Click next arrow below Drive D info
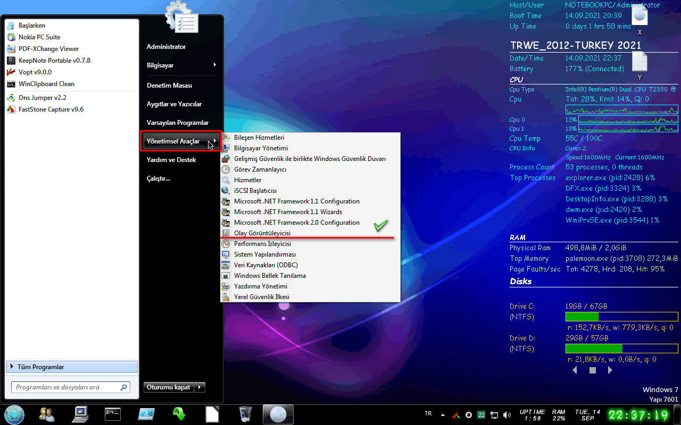The height and width of the screenshot is (425, 681). (x=610, y=370)
